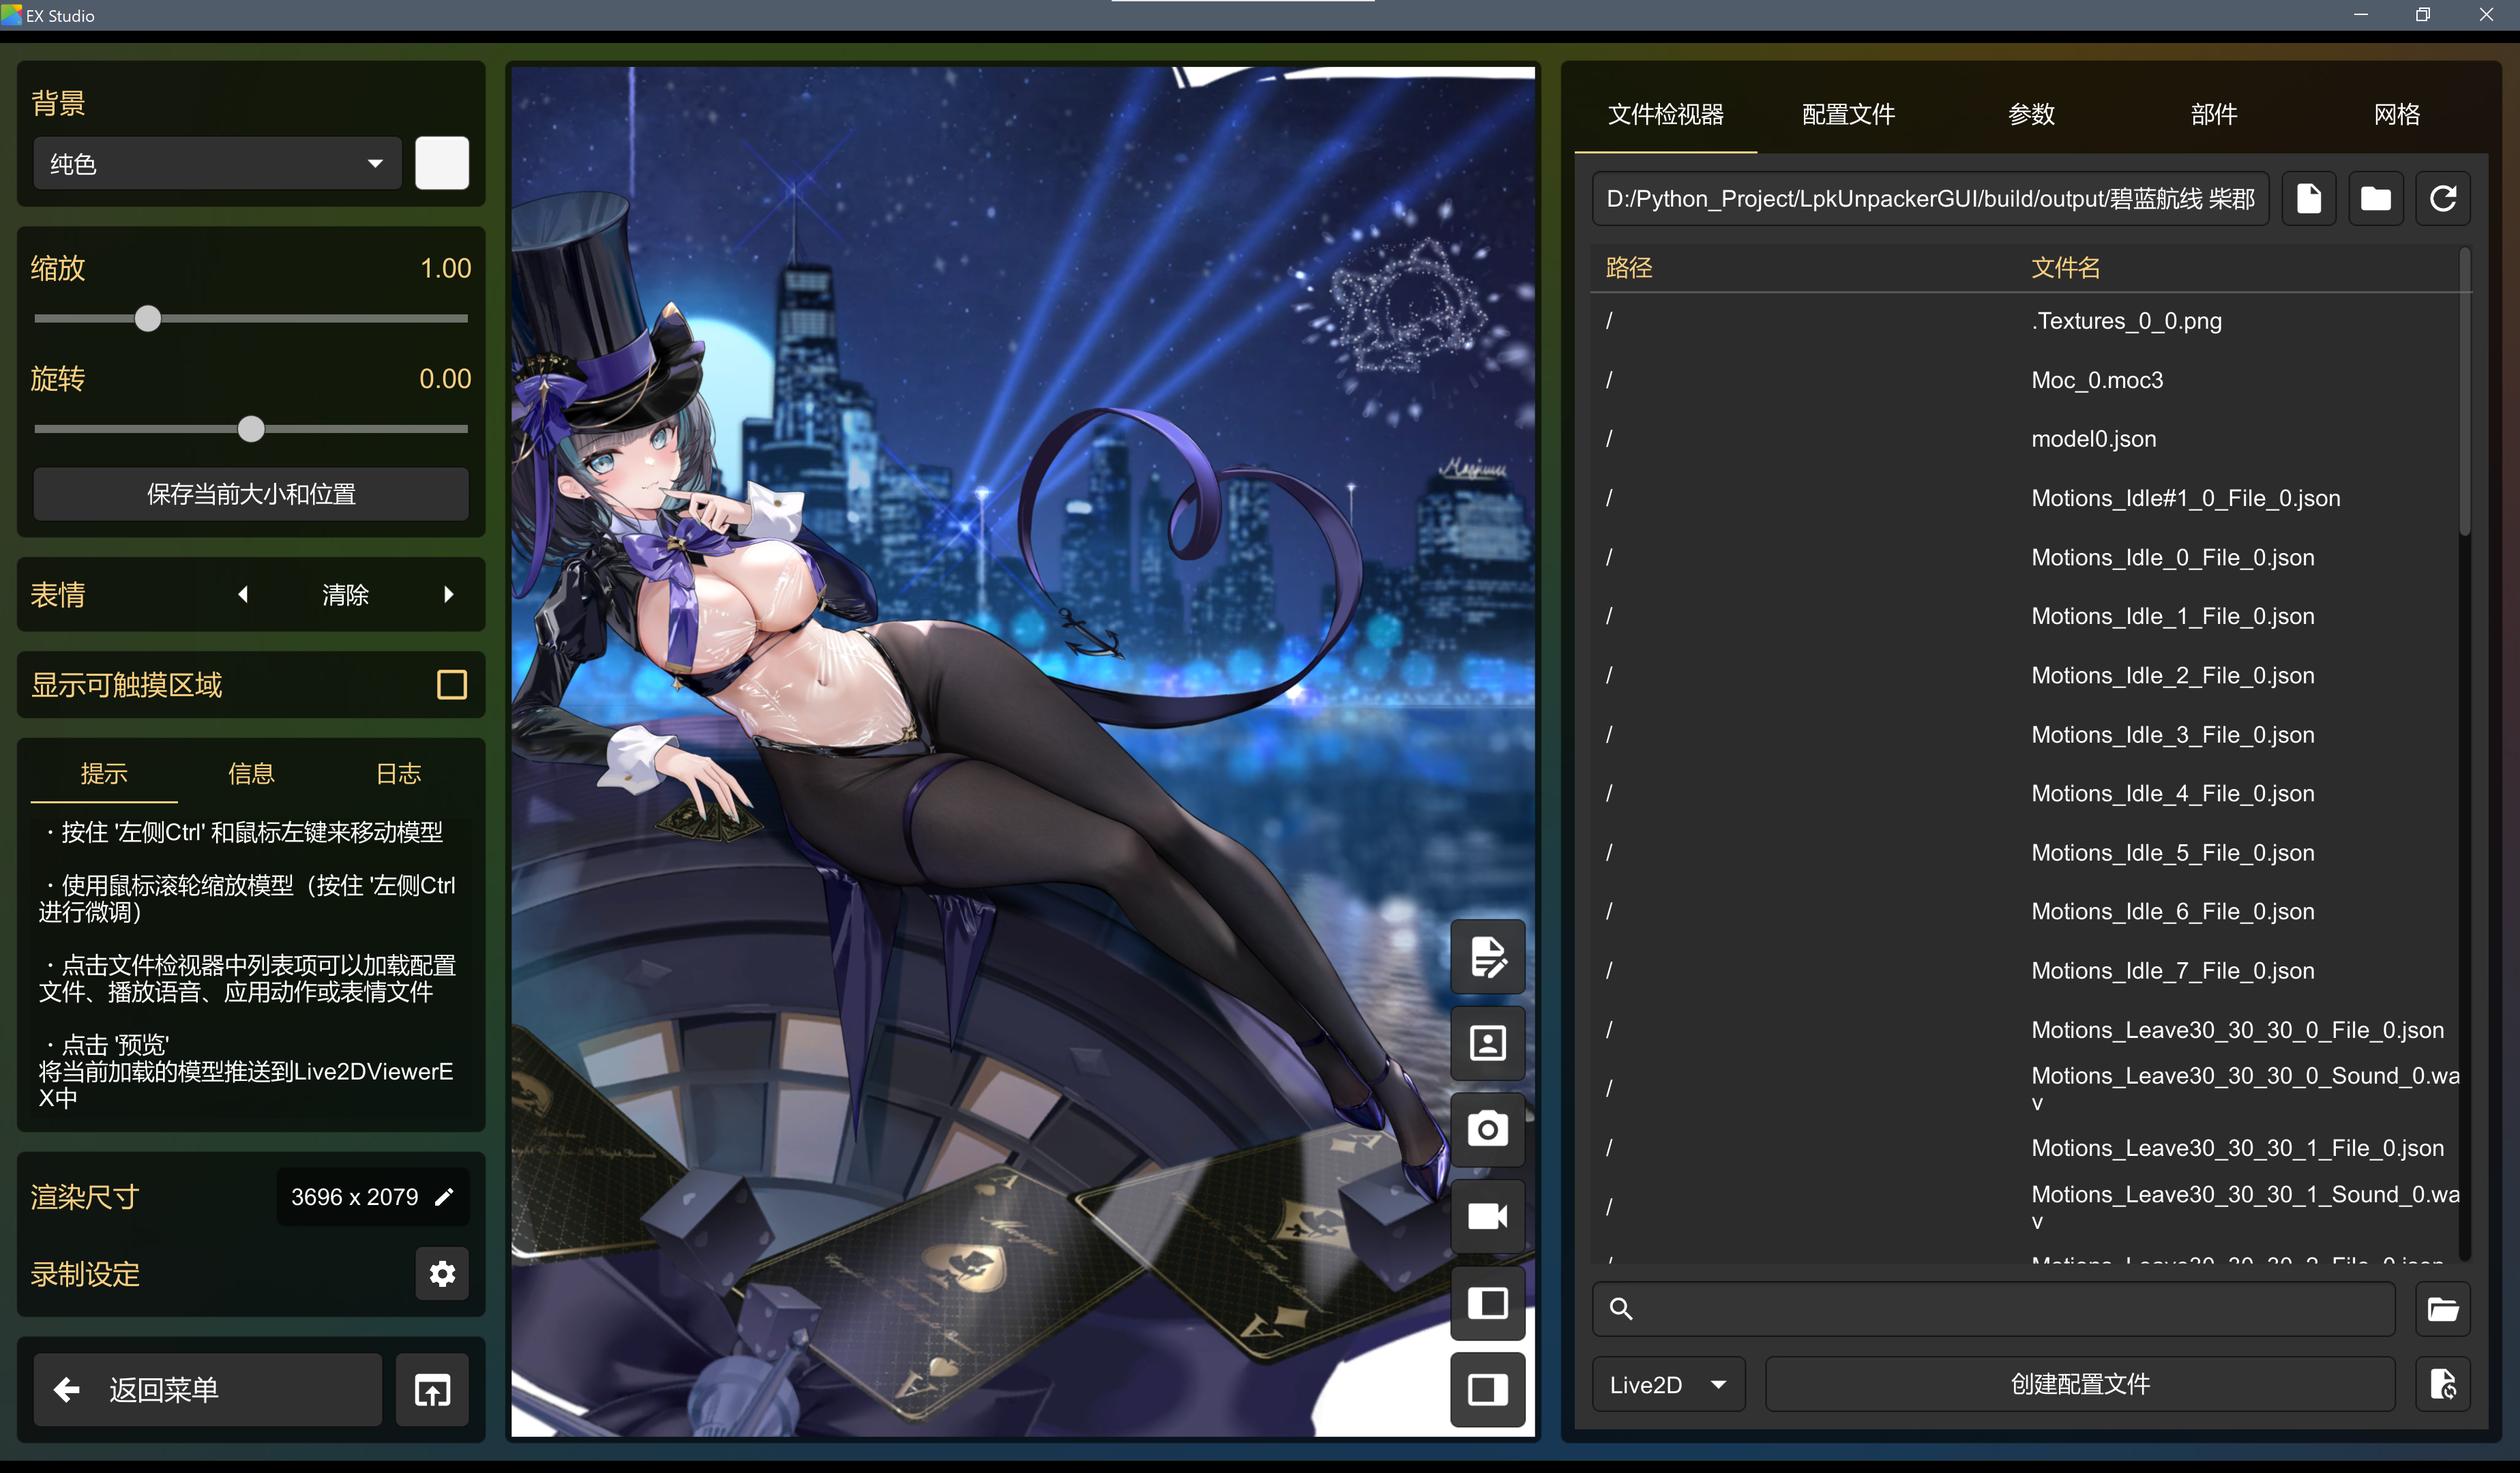Click the camera screenshot icon

(1487, 1130)
